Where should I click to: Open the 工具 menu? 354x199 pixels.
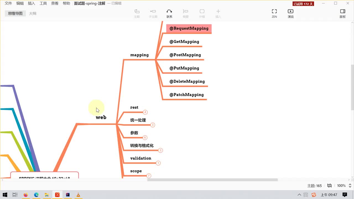43,3
